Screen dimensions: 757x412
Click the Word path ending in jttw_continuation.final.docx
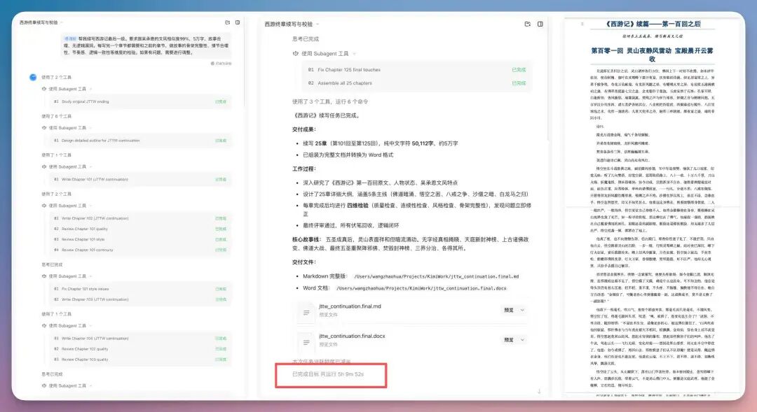tap(421, 288)
